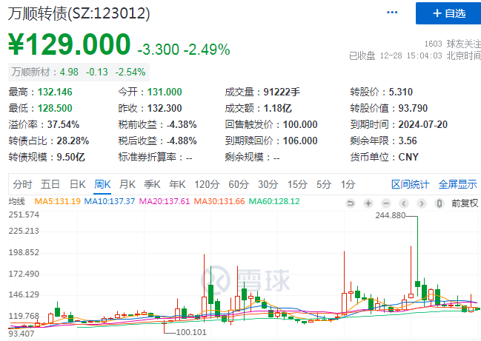
Task: Click the bond title 万顺转债(SZ:123012)
Action: coord(79,13)
